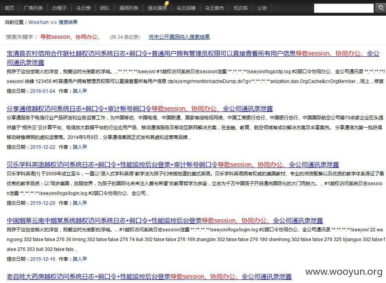Click the date 2015-12-16

pyautogui.click(x=43, y=259)
